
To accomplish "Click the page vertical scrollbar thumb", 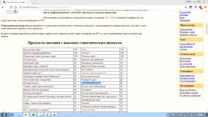I will pos(207,29).
